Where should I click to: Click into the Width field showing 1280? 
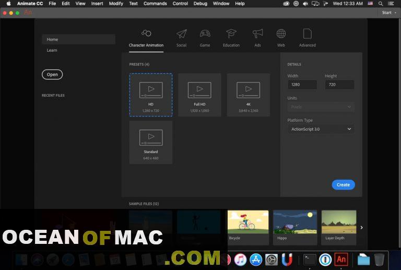[x=302, y=85]
